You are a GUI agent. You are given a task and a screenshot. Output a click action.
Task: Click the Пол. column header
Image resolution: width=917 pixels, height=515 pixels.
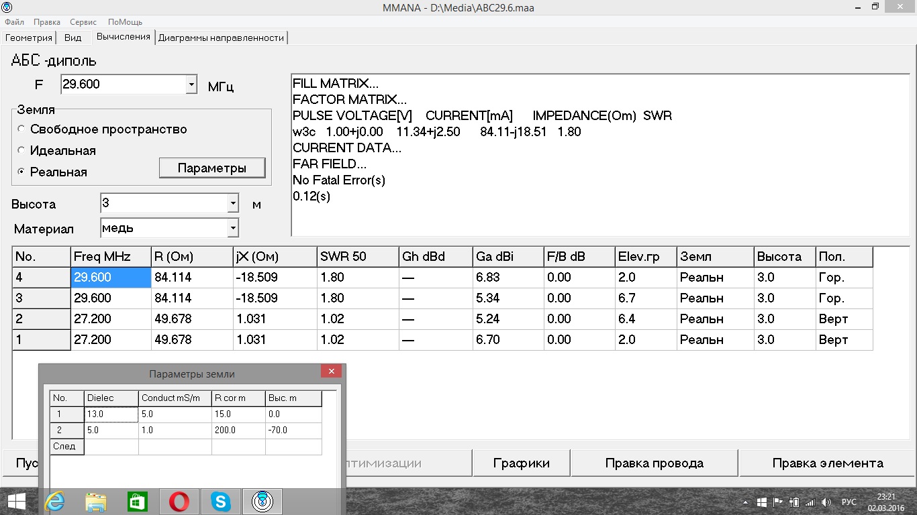pos(844,257)
